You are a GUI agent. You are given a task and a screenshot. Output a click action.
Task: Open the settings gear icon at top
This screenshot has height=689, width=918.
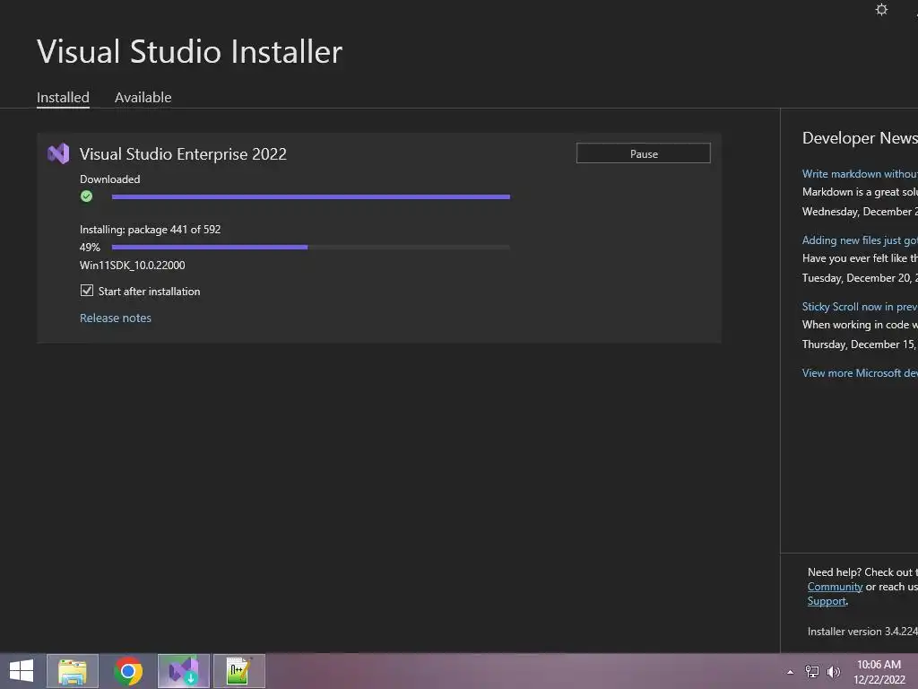coord(881,9)
